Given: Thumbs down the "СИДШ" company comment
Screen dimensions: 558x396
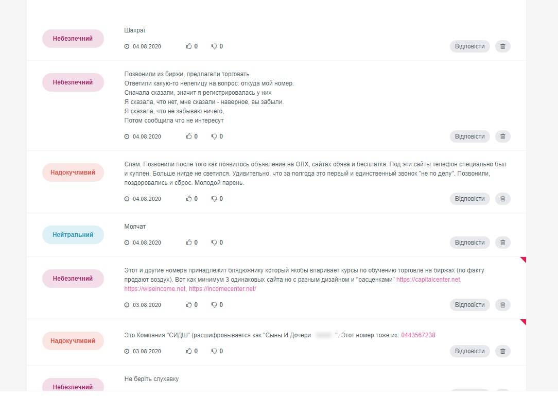Looking at the screenshot, I should point(214,351).
